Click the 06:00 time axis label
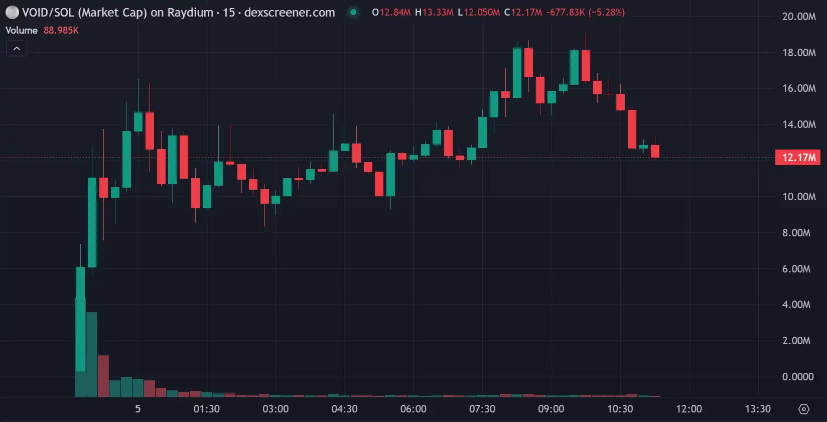The image size is (827, 422). tap(413, 409)
